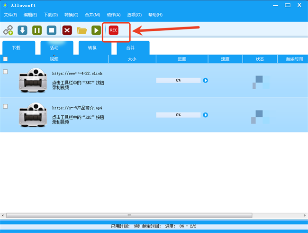Delete task using the red X icon
This screenshot has height=233, width=308.
tap(67, 30)
